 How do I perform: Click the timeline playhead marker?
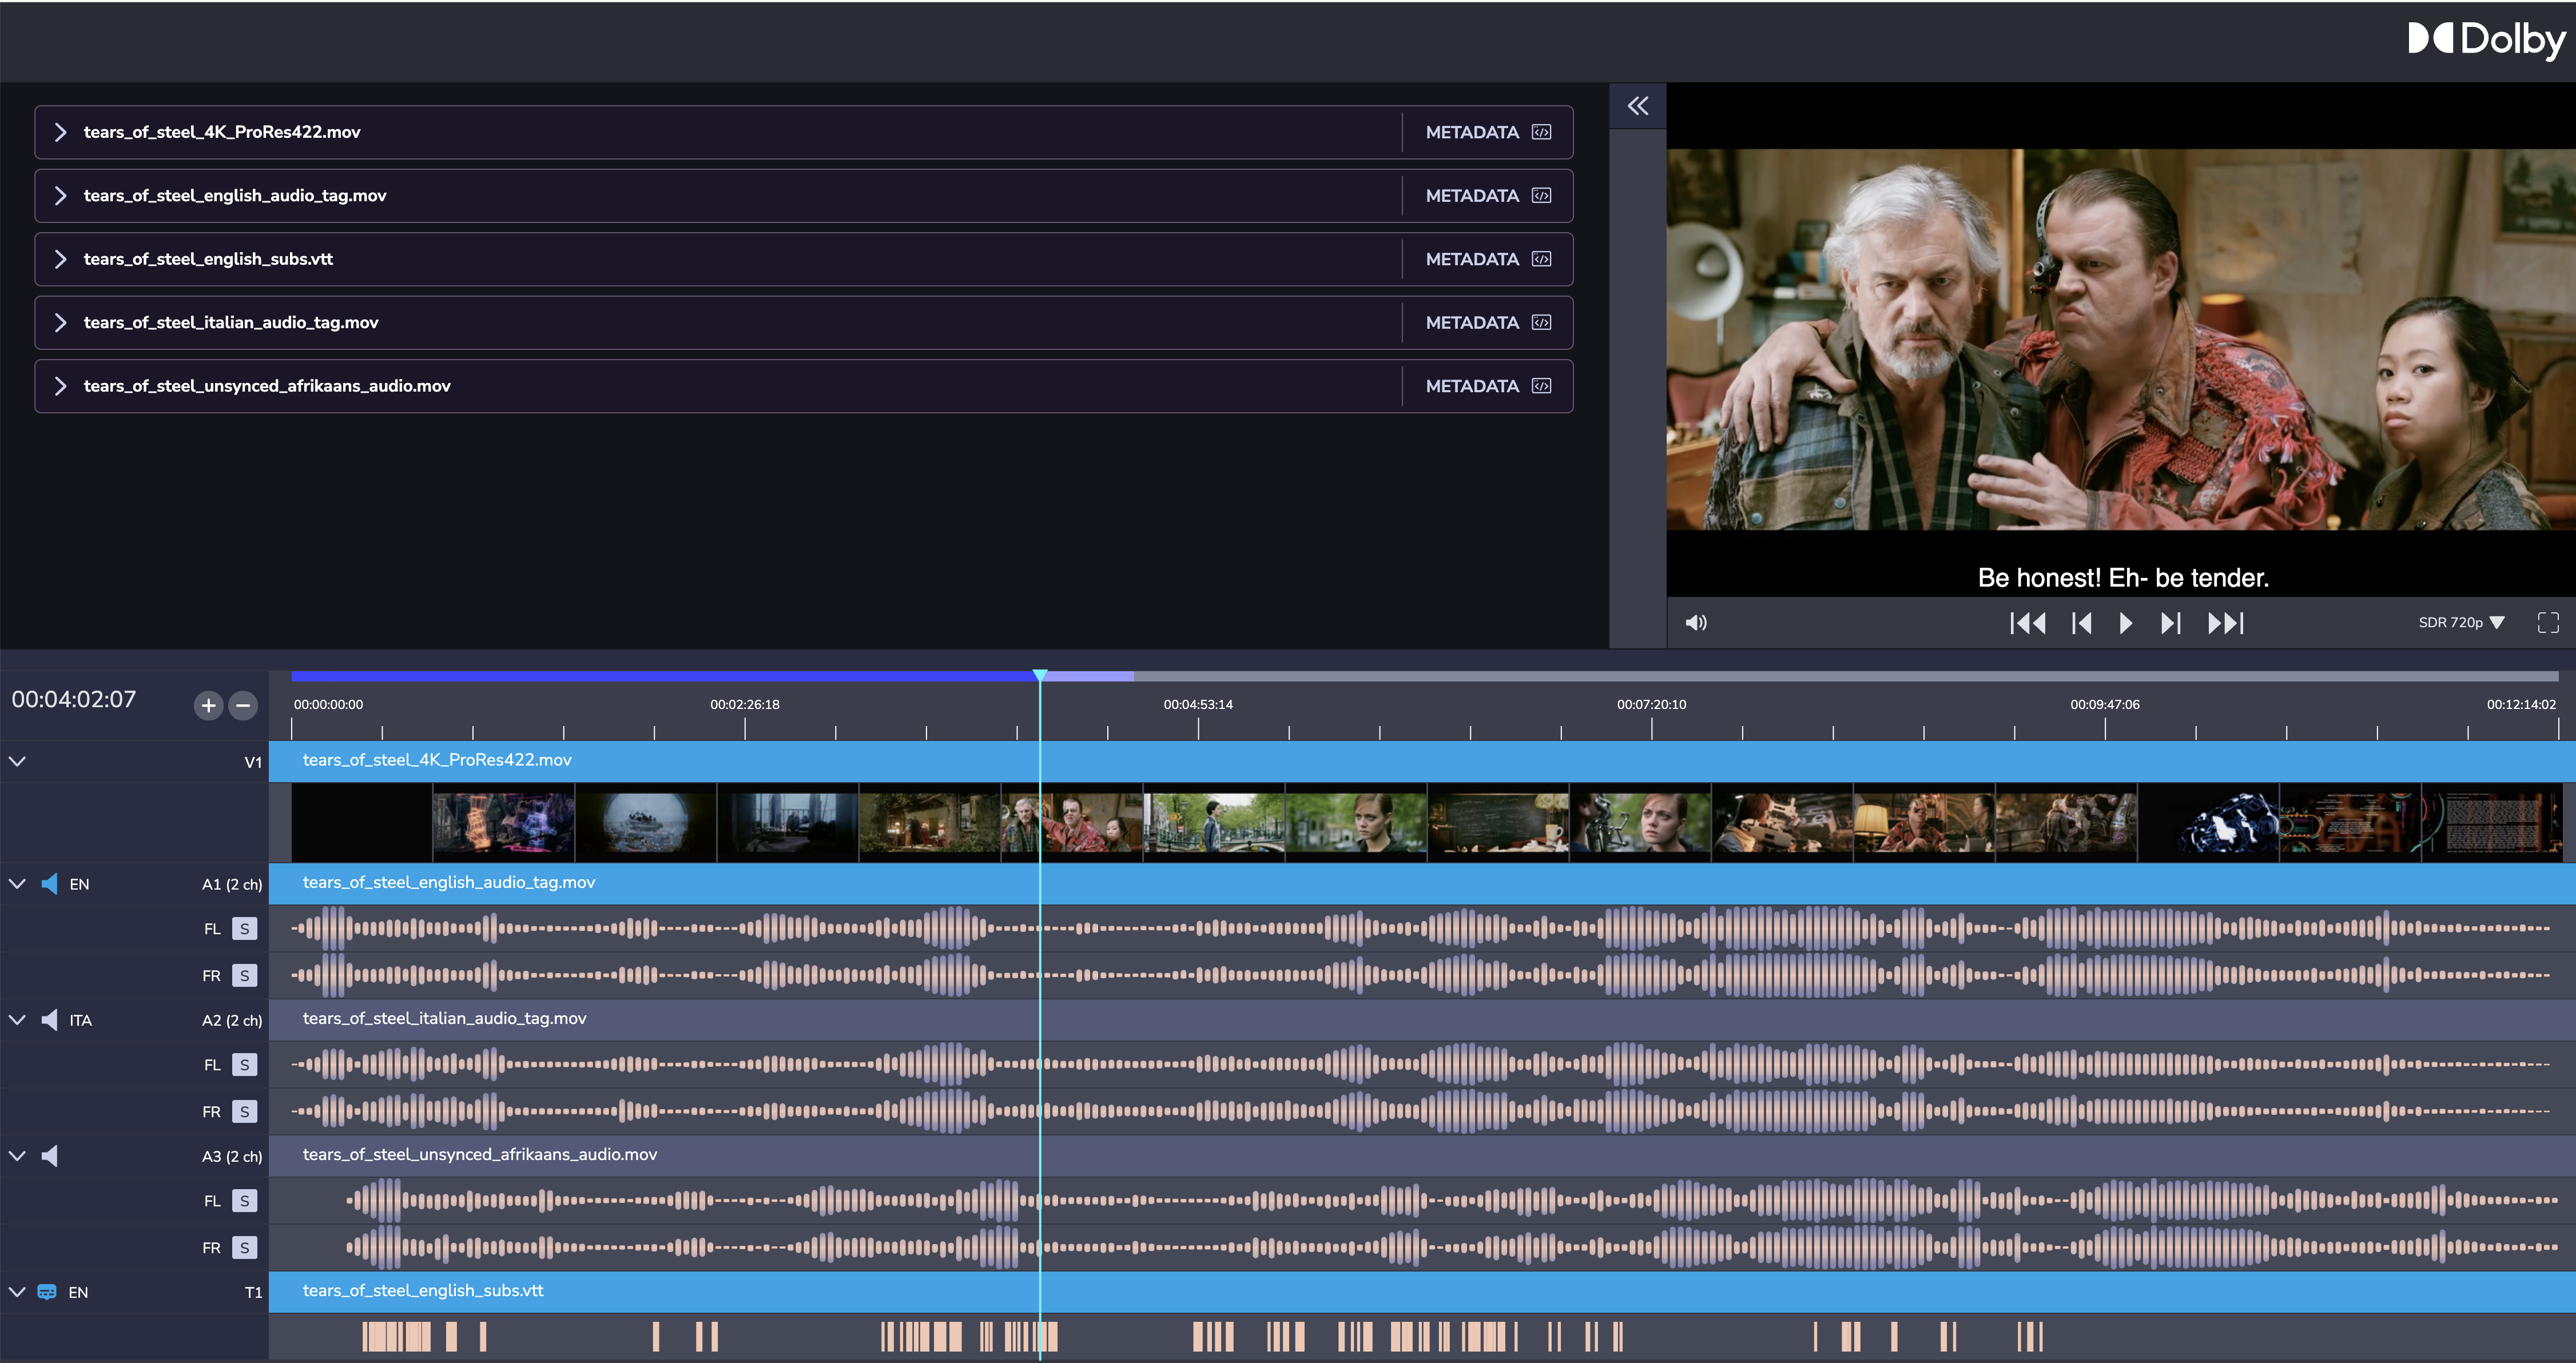[1040, 676]
